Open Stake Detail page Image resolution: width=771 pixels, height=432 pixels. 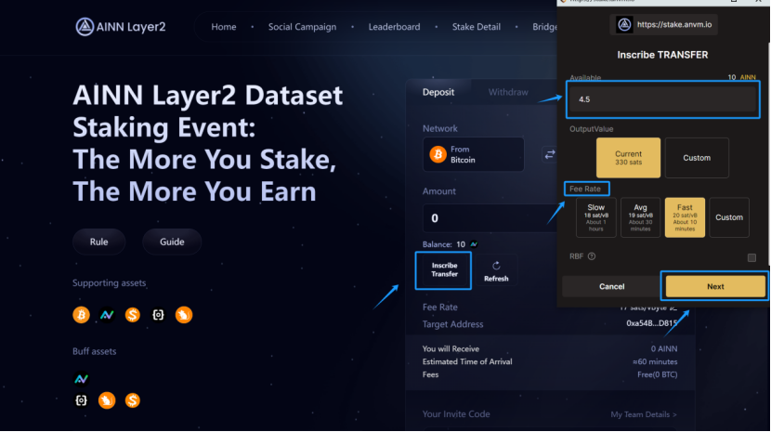pos(477,27)
